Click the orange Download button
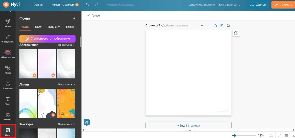Viewport: 295px width, 138px height. [283, 5]
